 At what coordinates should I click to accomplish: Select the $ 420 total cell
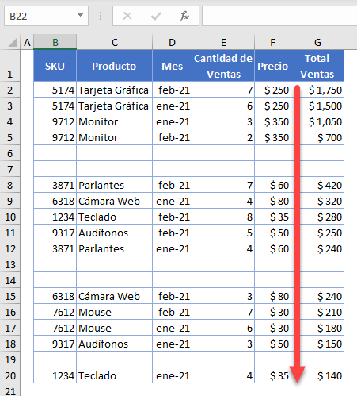tap(317, 185)
